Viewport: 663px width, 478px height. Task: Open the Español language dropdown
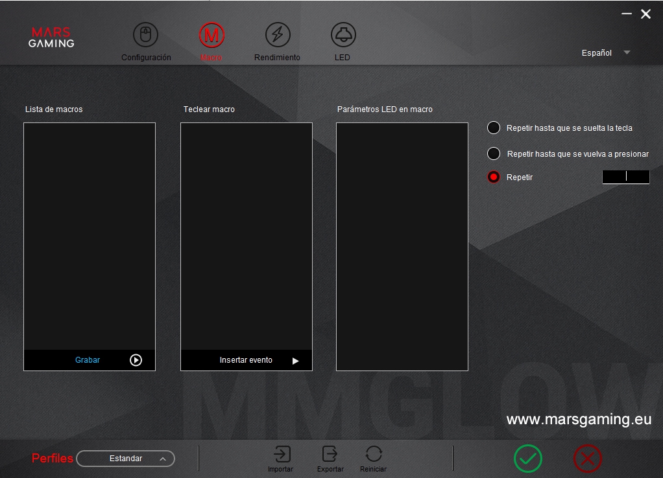click(x=605, y=52)
